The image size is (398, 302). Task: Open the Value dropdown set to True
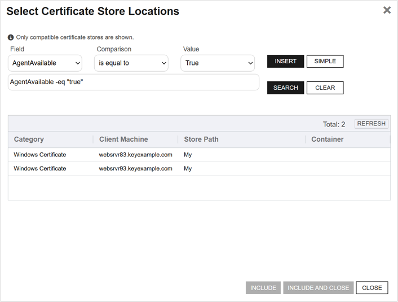coord(218,63)
